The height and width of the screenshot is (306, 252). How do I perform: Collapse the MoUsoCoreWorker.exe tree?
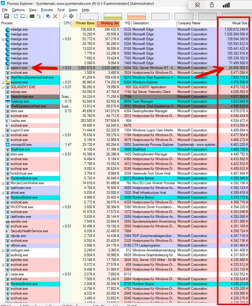coord(3,183)
